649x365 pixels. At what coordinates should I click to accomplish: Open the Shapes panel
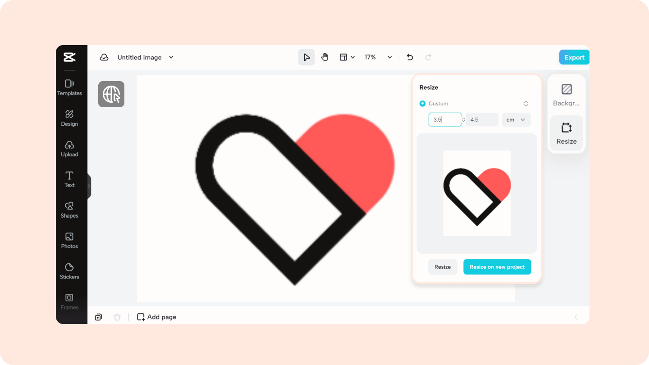tap(69, 210)
